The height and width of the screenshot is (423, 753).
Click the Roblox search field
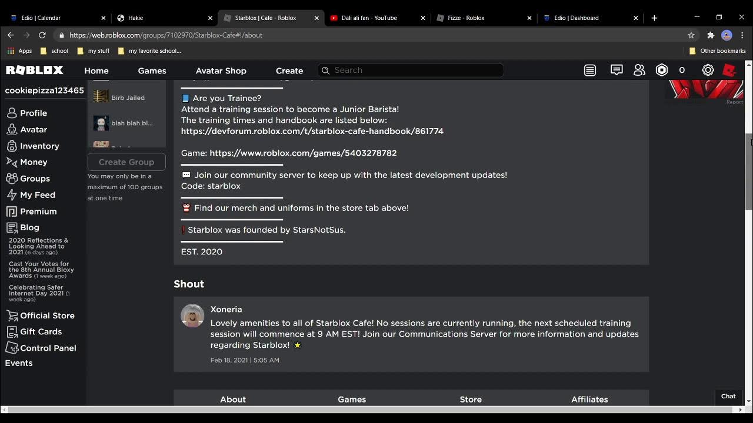(411, 70)
